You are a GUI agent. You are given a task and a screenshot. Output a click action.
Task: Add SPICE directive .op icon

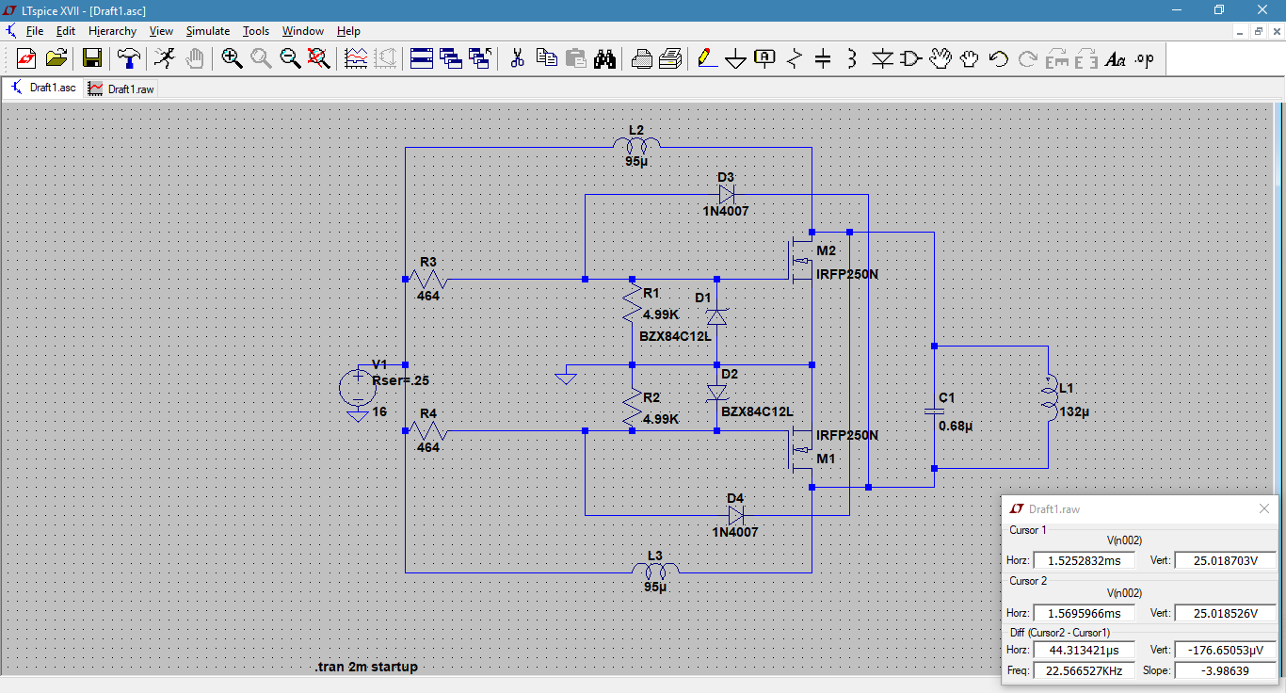[x=1145, y=58]
